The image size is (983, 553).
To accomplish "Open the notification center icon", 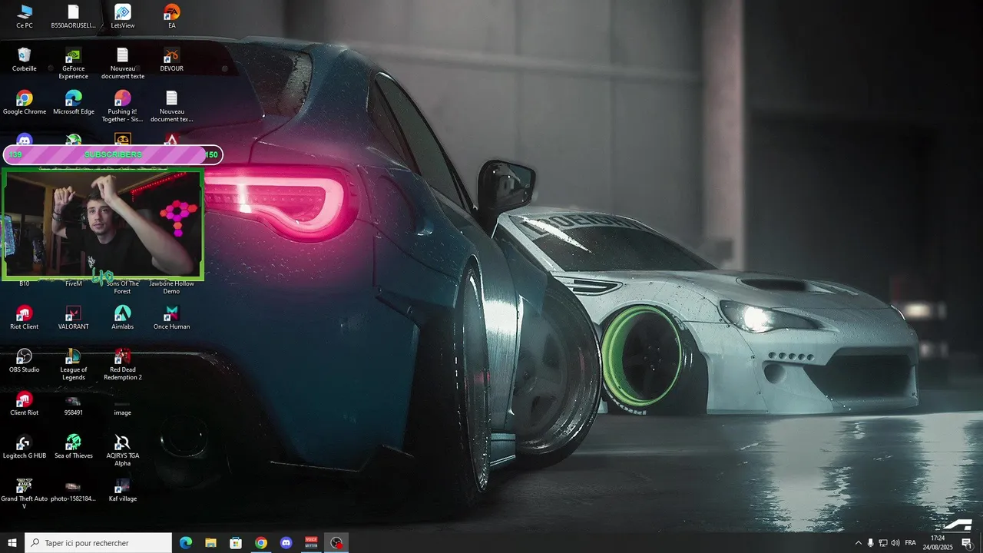I will pos(967,543).
